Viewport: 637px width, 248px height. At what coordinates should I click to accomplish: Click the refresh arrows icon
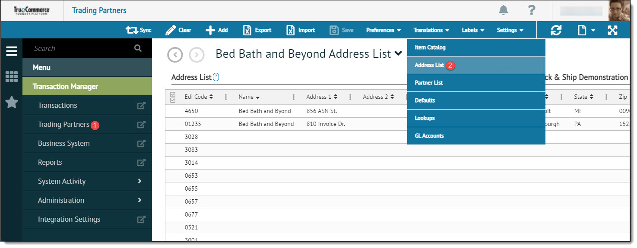[556, 30]
